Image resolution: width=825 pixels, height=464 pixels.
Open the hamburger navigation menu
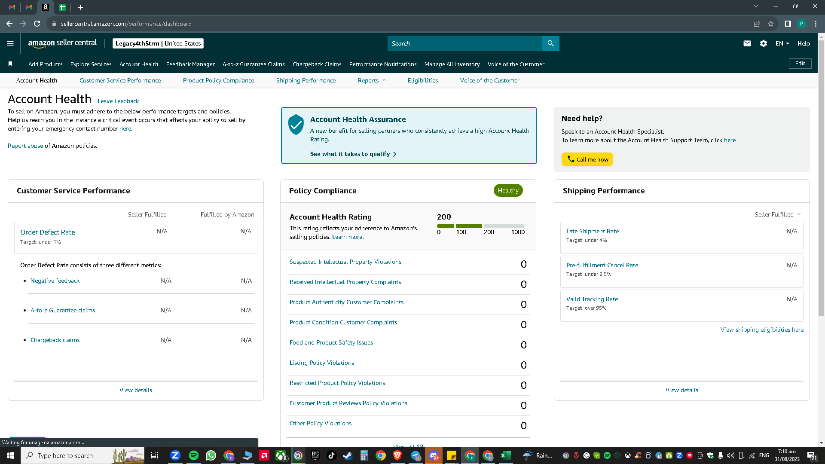coord(10,43)
